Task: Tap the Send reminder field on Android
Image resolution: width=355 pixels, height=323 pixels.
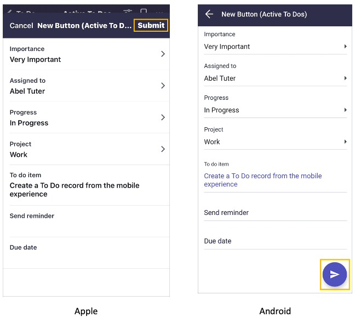Action: (275, 213)
